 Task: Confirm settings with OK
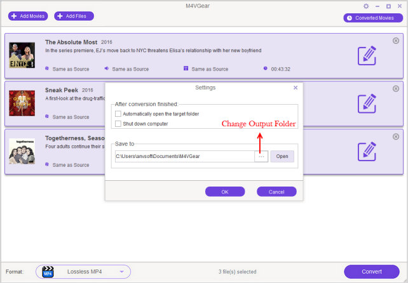tap(225, 192)
